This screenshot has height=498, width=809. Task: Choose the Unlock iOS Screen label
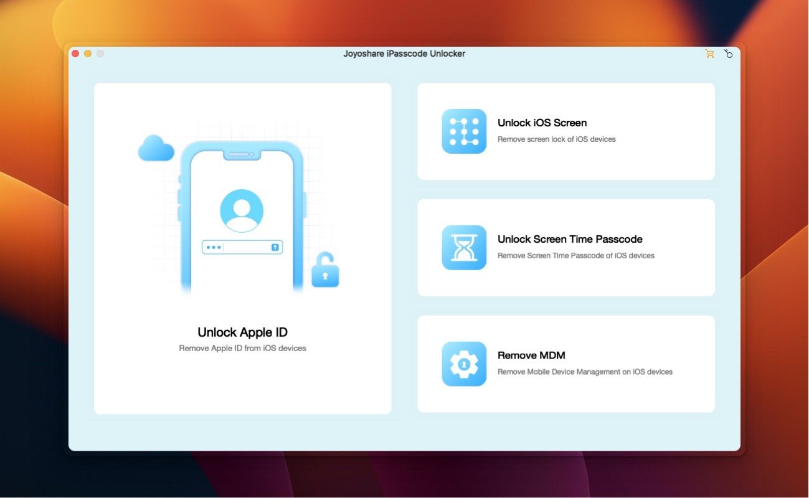pos(542,123)
